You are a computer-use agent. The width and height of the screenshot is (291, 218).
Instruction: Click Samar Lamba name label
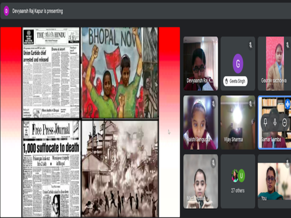(x=271, y=140)
